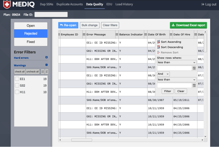
Task: Click the Re-open button
Action: click(68, 25)
